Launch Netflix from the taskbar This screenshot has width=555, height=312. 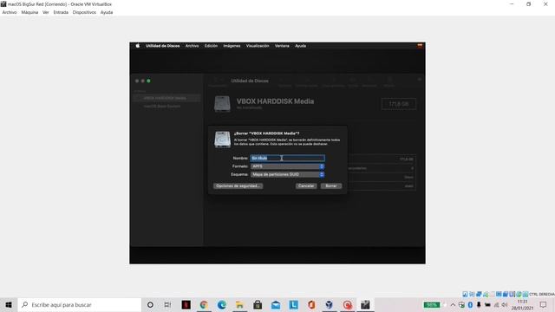pyautogui.click(x=186, y=304)
